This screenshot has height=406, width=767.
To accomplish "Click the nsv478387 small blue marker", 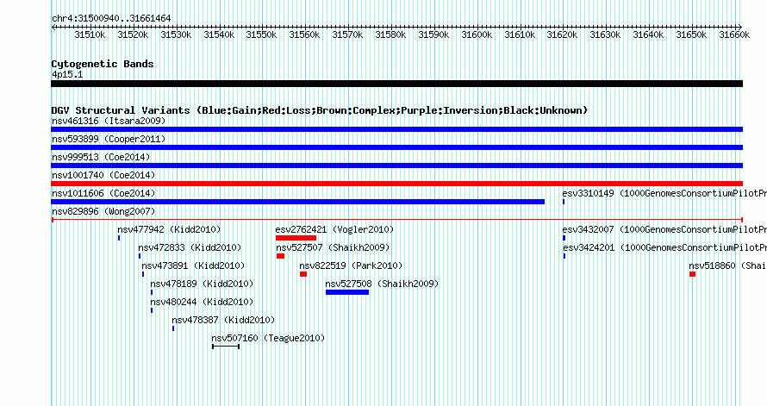I will click(173, 328).
